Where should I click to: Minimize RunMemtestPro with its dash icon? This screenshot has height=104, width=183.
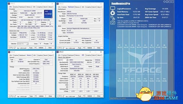pyautogui.click(x=170, y=2)
